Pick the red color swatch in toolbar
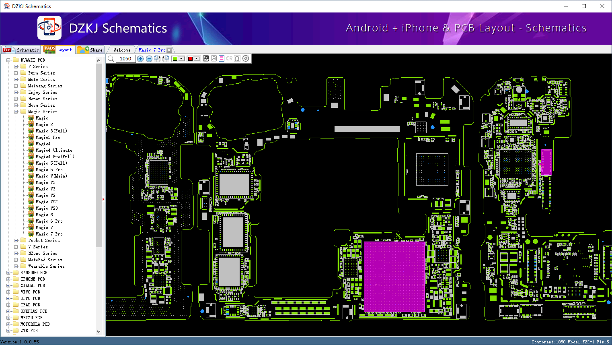This screenshot has height=345, width=612. [190, 59]
